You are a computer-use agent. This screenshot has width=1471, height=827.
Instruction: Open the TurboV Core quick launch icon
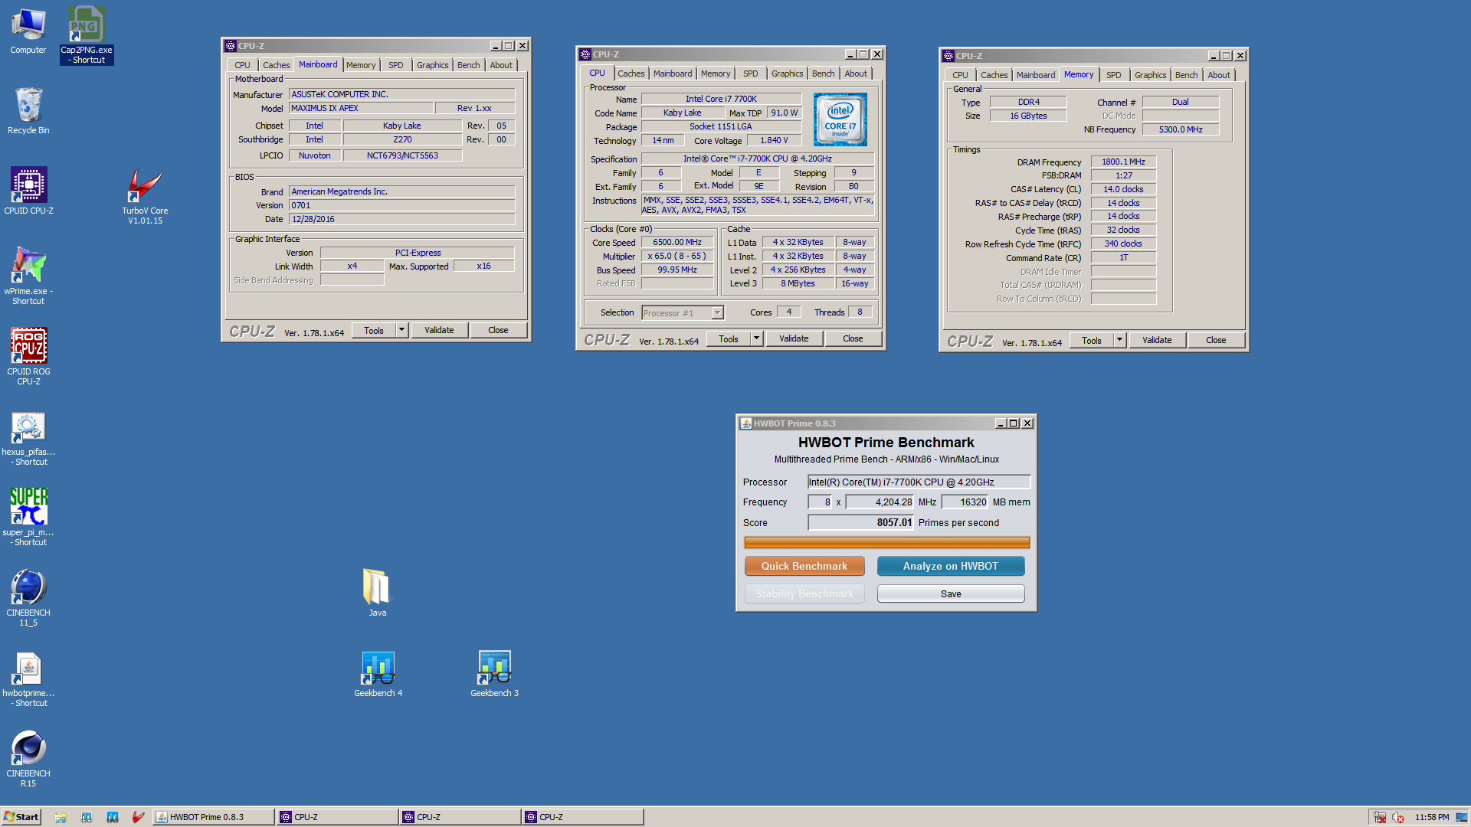138,817
